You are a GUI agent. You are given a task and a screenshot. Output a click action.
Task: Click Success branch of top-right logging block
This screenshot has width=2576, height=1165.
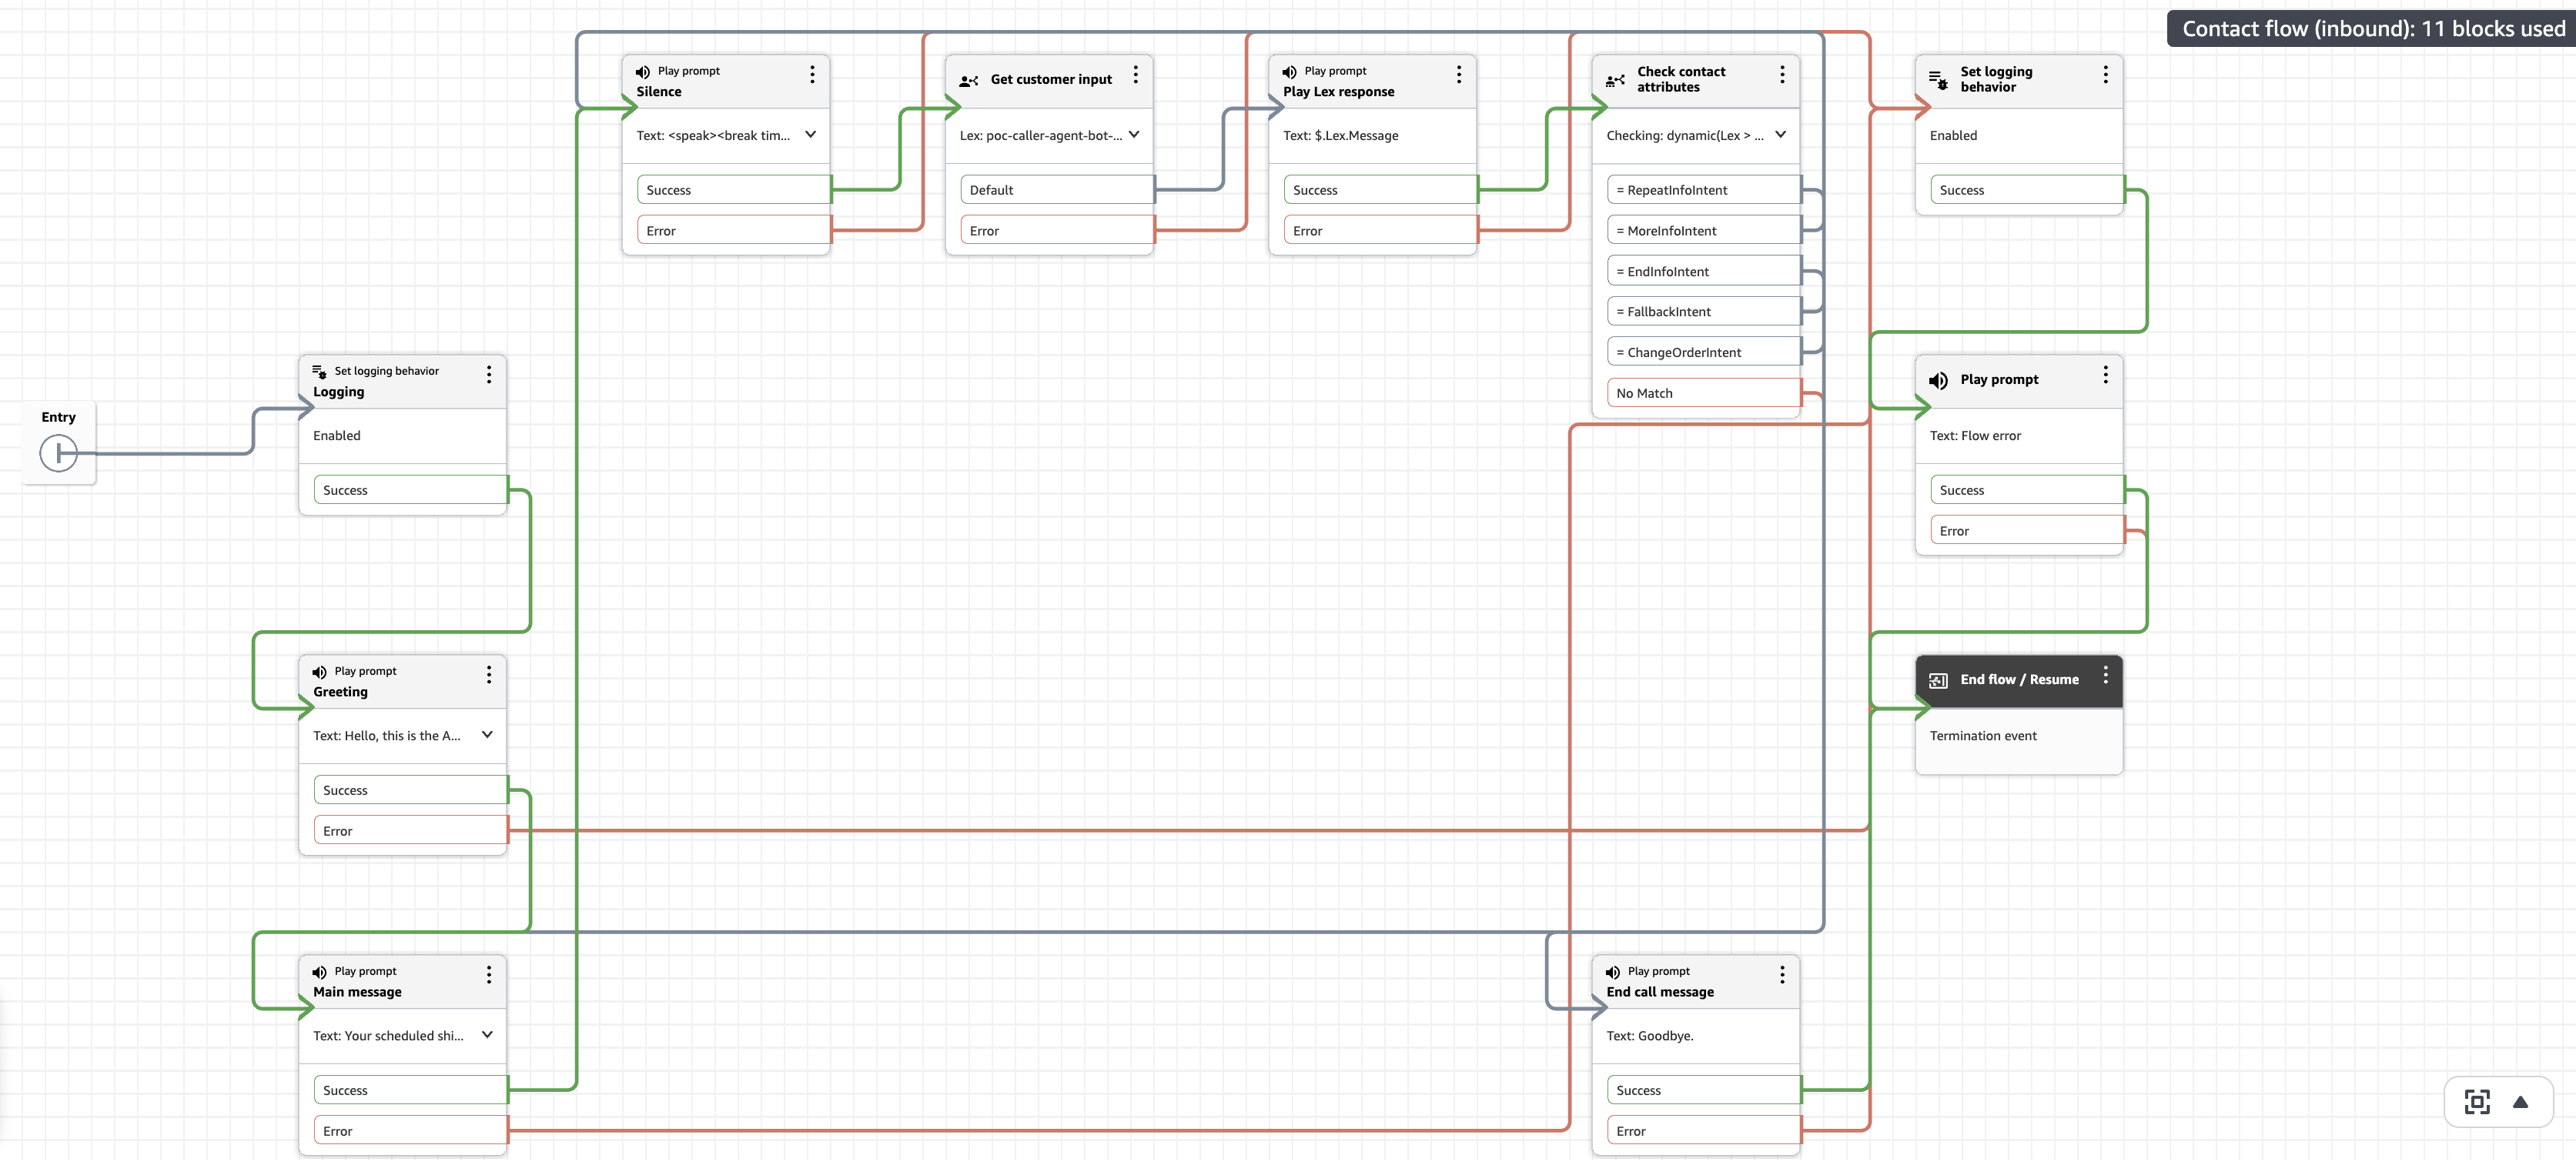point(2027,190)
